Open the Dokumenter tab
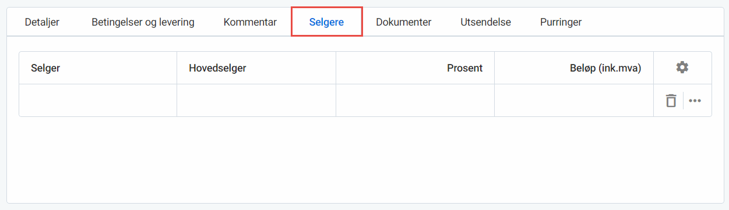This screenshot has height=210, width=729. [403, 22]
